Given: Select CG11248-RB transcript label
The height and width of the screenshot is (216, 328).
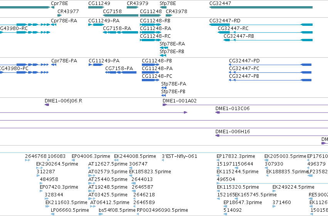Looking at the screenshot, I should coord(155,21).
